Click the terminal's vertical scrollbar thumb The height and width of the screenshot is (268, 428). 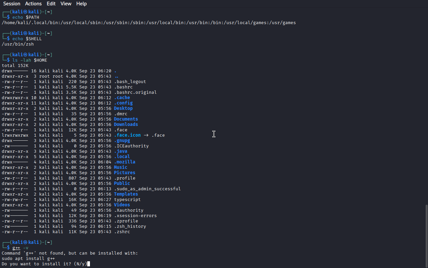426,236
